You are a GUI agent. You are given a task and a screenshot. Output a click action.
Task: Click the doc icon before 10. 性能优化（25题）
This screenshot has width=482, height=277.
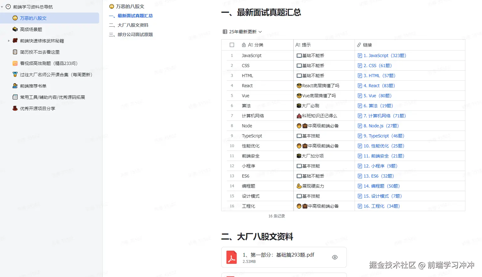coord(360,146)
